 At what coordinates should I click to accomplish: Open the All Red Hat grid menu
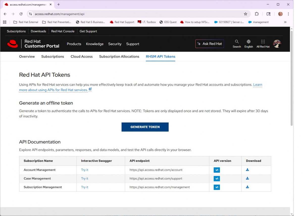click(x=263, y=43)
